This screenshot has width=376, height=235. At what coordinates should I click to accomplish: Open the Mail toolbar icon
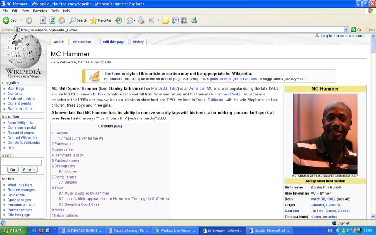[130, 20]
